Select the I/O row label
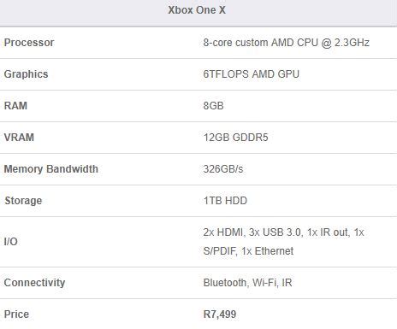The height and width of the screenshot is (329, 397). coord(11,242)
